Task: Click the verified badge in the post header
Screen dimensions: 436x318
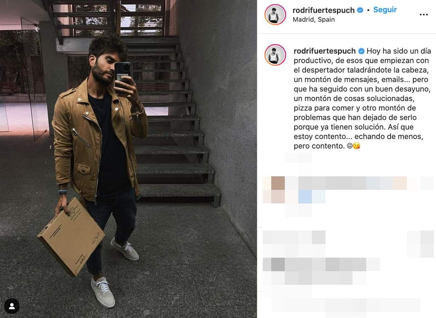Action: [x=360, y=10]
